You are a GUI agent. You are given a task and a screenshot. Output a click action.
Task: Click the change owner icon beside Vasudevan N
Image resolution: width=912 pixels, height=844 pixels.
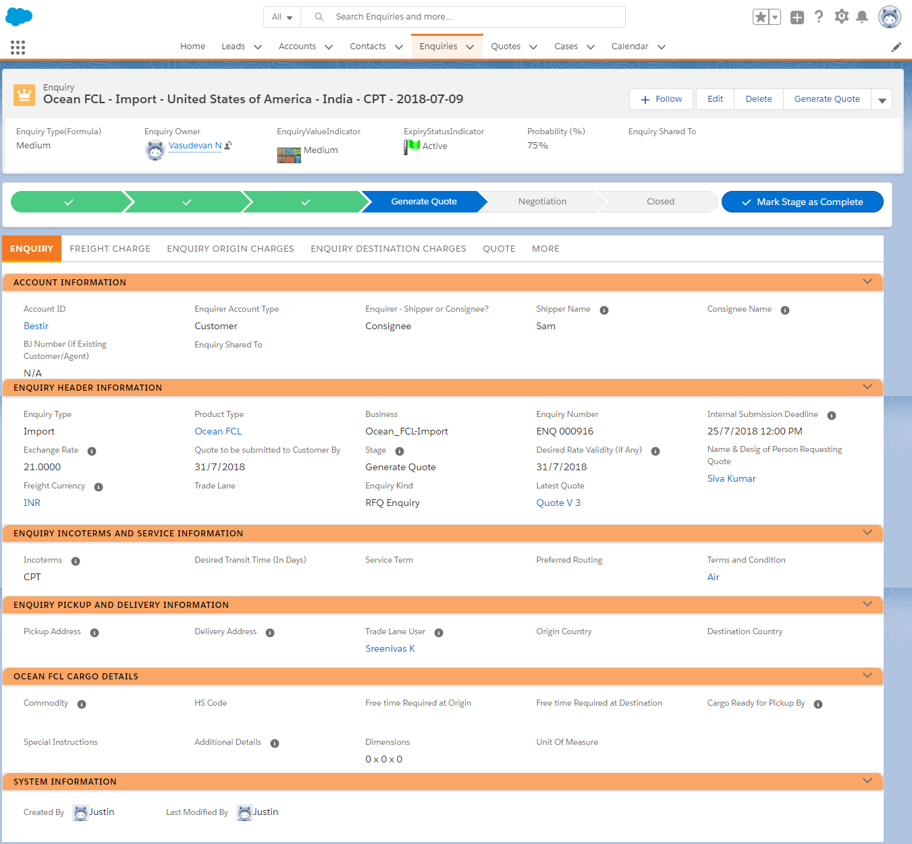229,145
